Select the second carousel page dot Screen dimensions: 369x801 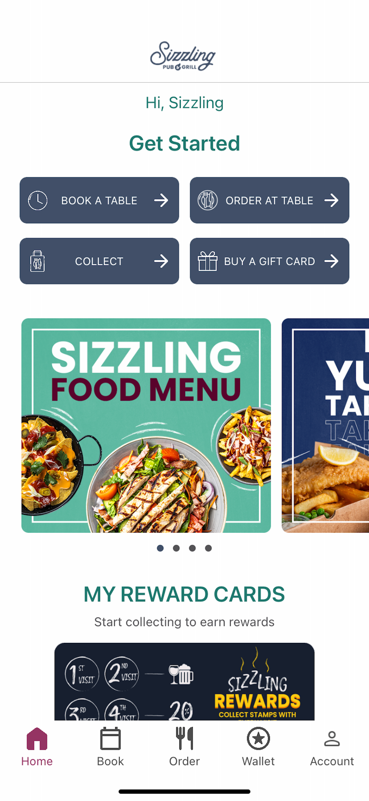(176, 548)
